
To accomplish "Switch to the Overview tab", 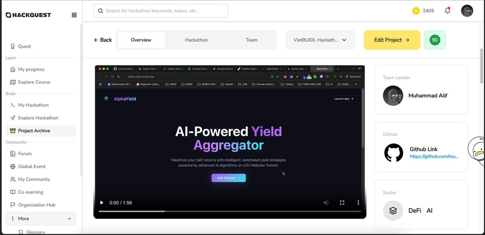I will point(141,40).
